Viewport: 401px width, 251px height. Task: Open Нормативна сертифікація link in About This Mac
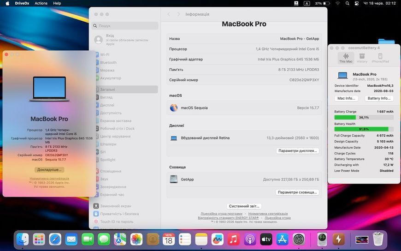(49, 179)
